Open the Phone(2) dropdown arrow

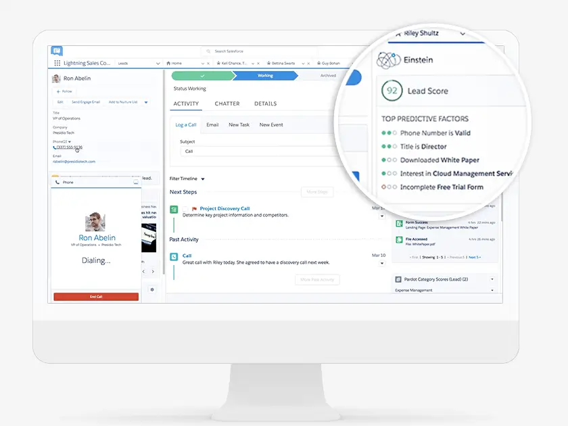(x=70, y=141)
